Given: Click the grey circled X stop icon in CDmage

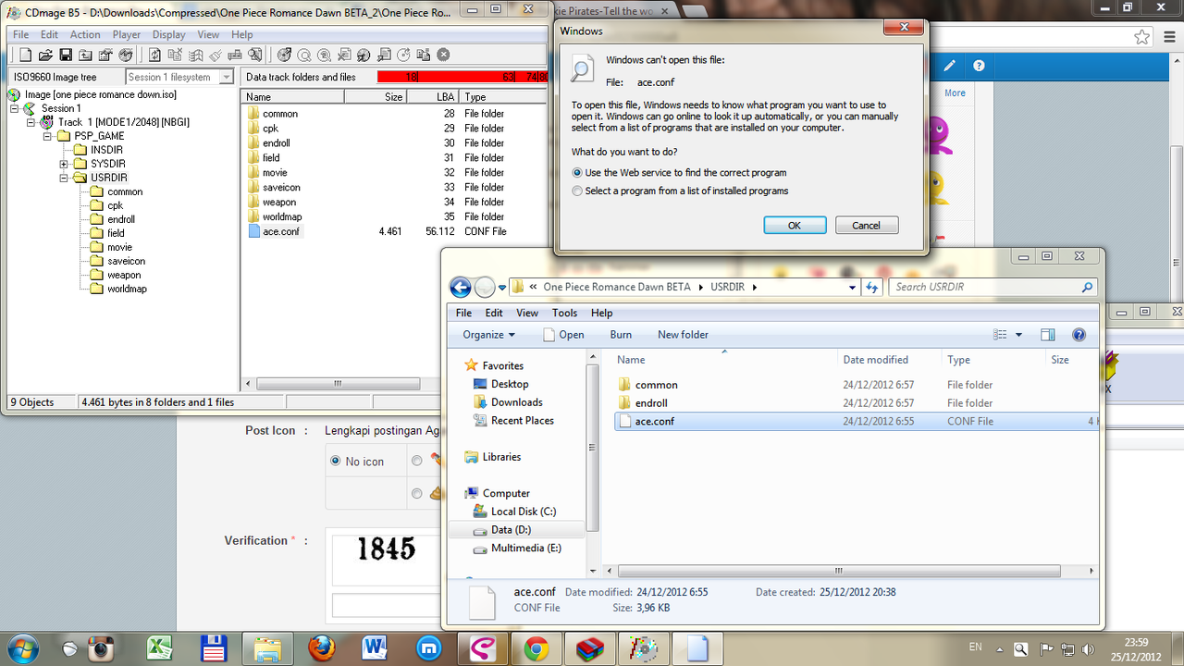Looking at the screenshot, I should [x=443, y=55].
